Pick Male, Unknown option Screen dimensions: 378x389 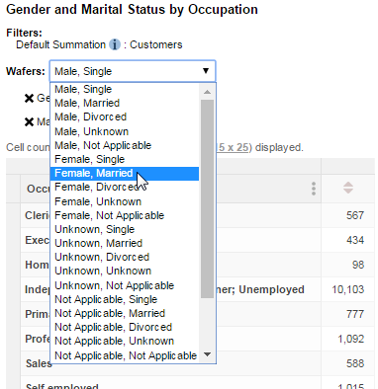coord(125,131)
